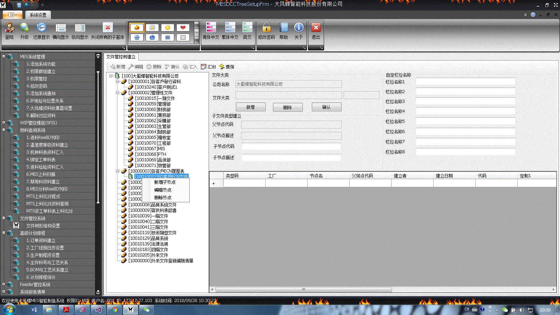Choose 删除节点 from context menu
The image size is (560, 315).
(163, 198)
